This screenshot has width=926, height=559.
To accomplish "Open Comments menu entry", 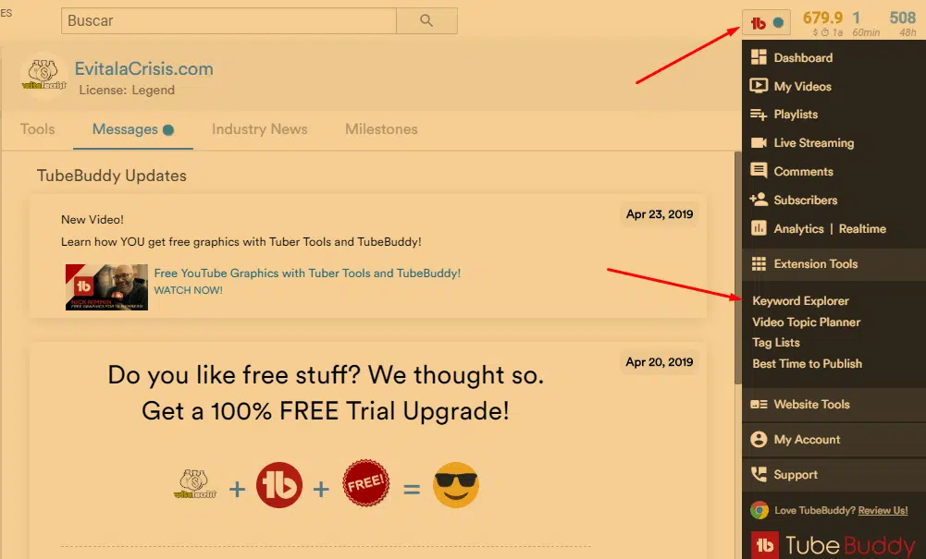I will 804,172.
